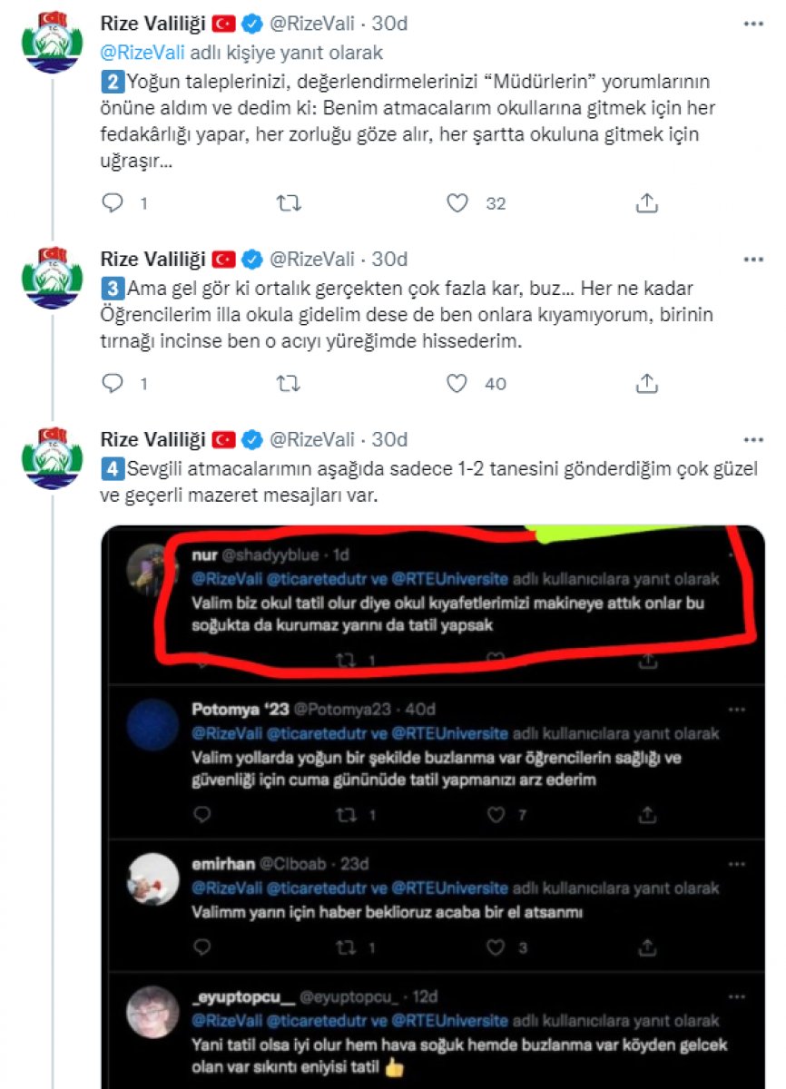Like the tweet with 32 likes
786x1089 pixels.
458,203
